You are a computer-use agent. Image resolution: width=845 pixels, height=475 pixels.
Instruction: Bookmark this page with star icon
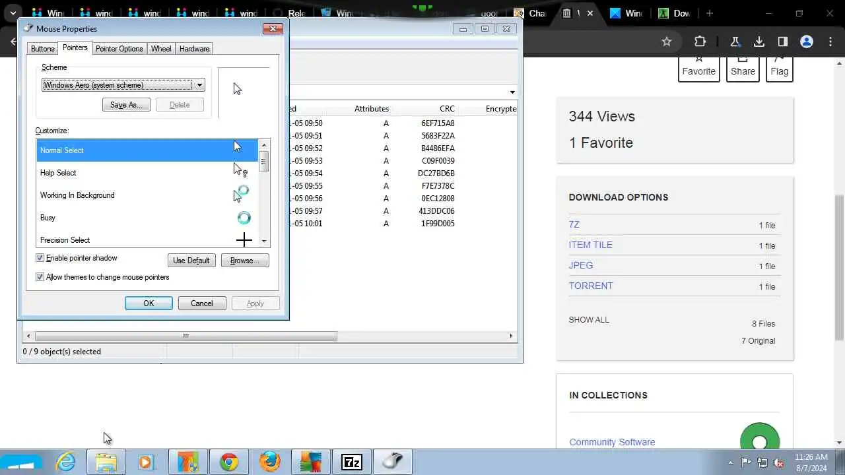point(667,42)
